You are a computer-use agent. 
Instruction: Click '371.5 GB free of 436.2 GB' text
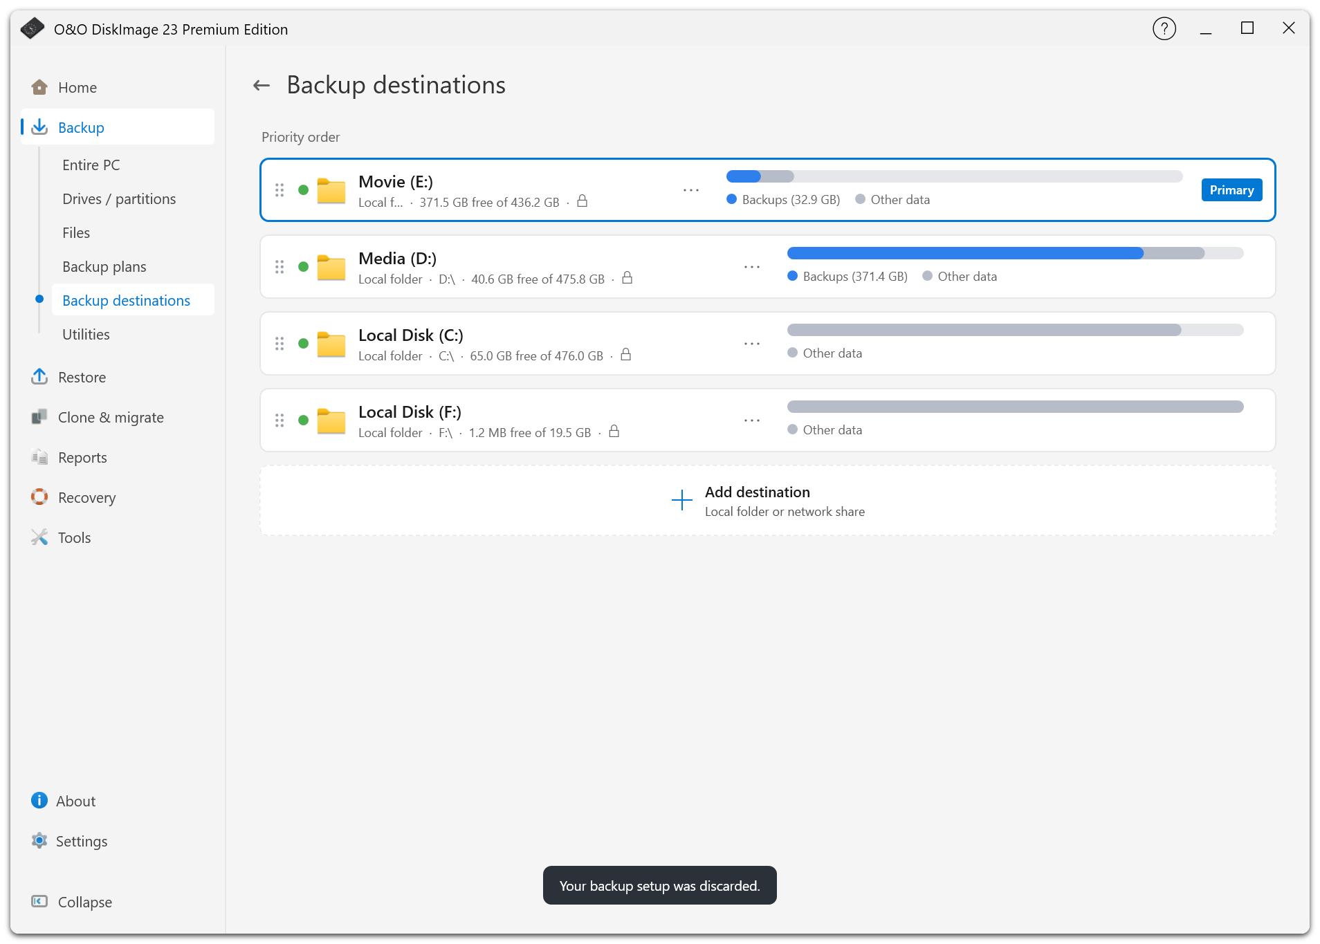pos(489,203)
